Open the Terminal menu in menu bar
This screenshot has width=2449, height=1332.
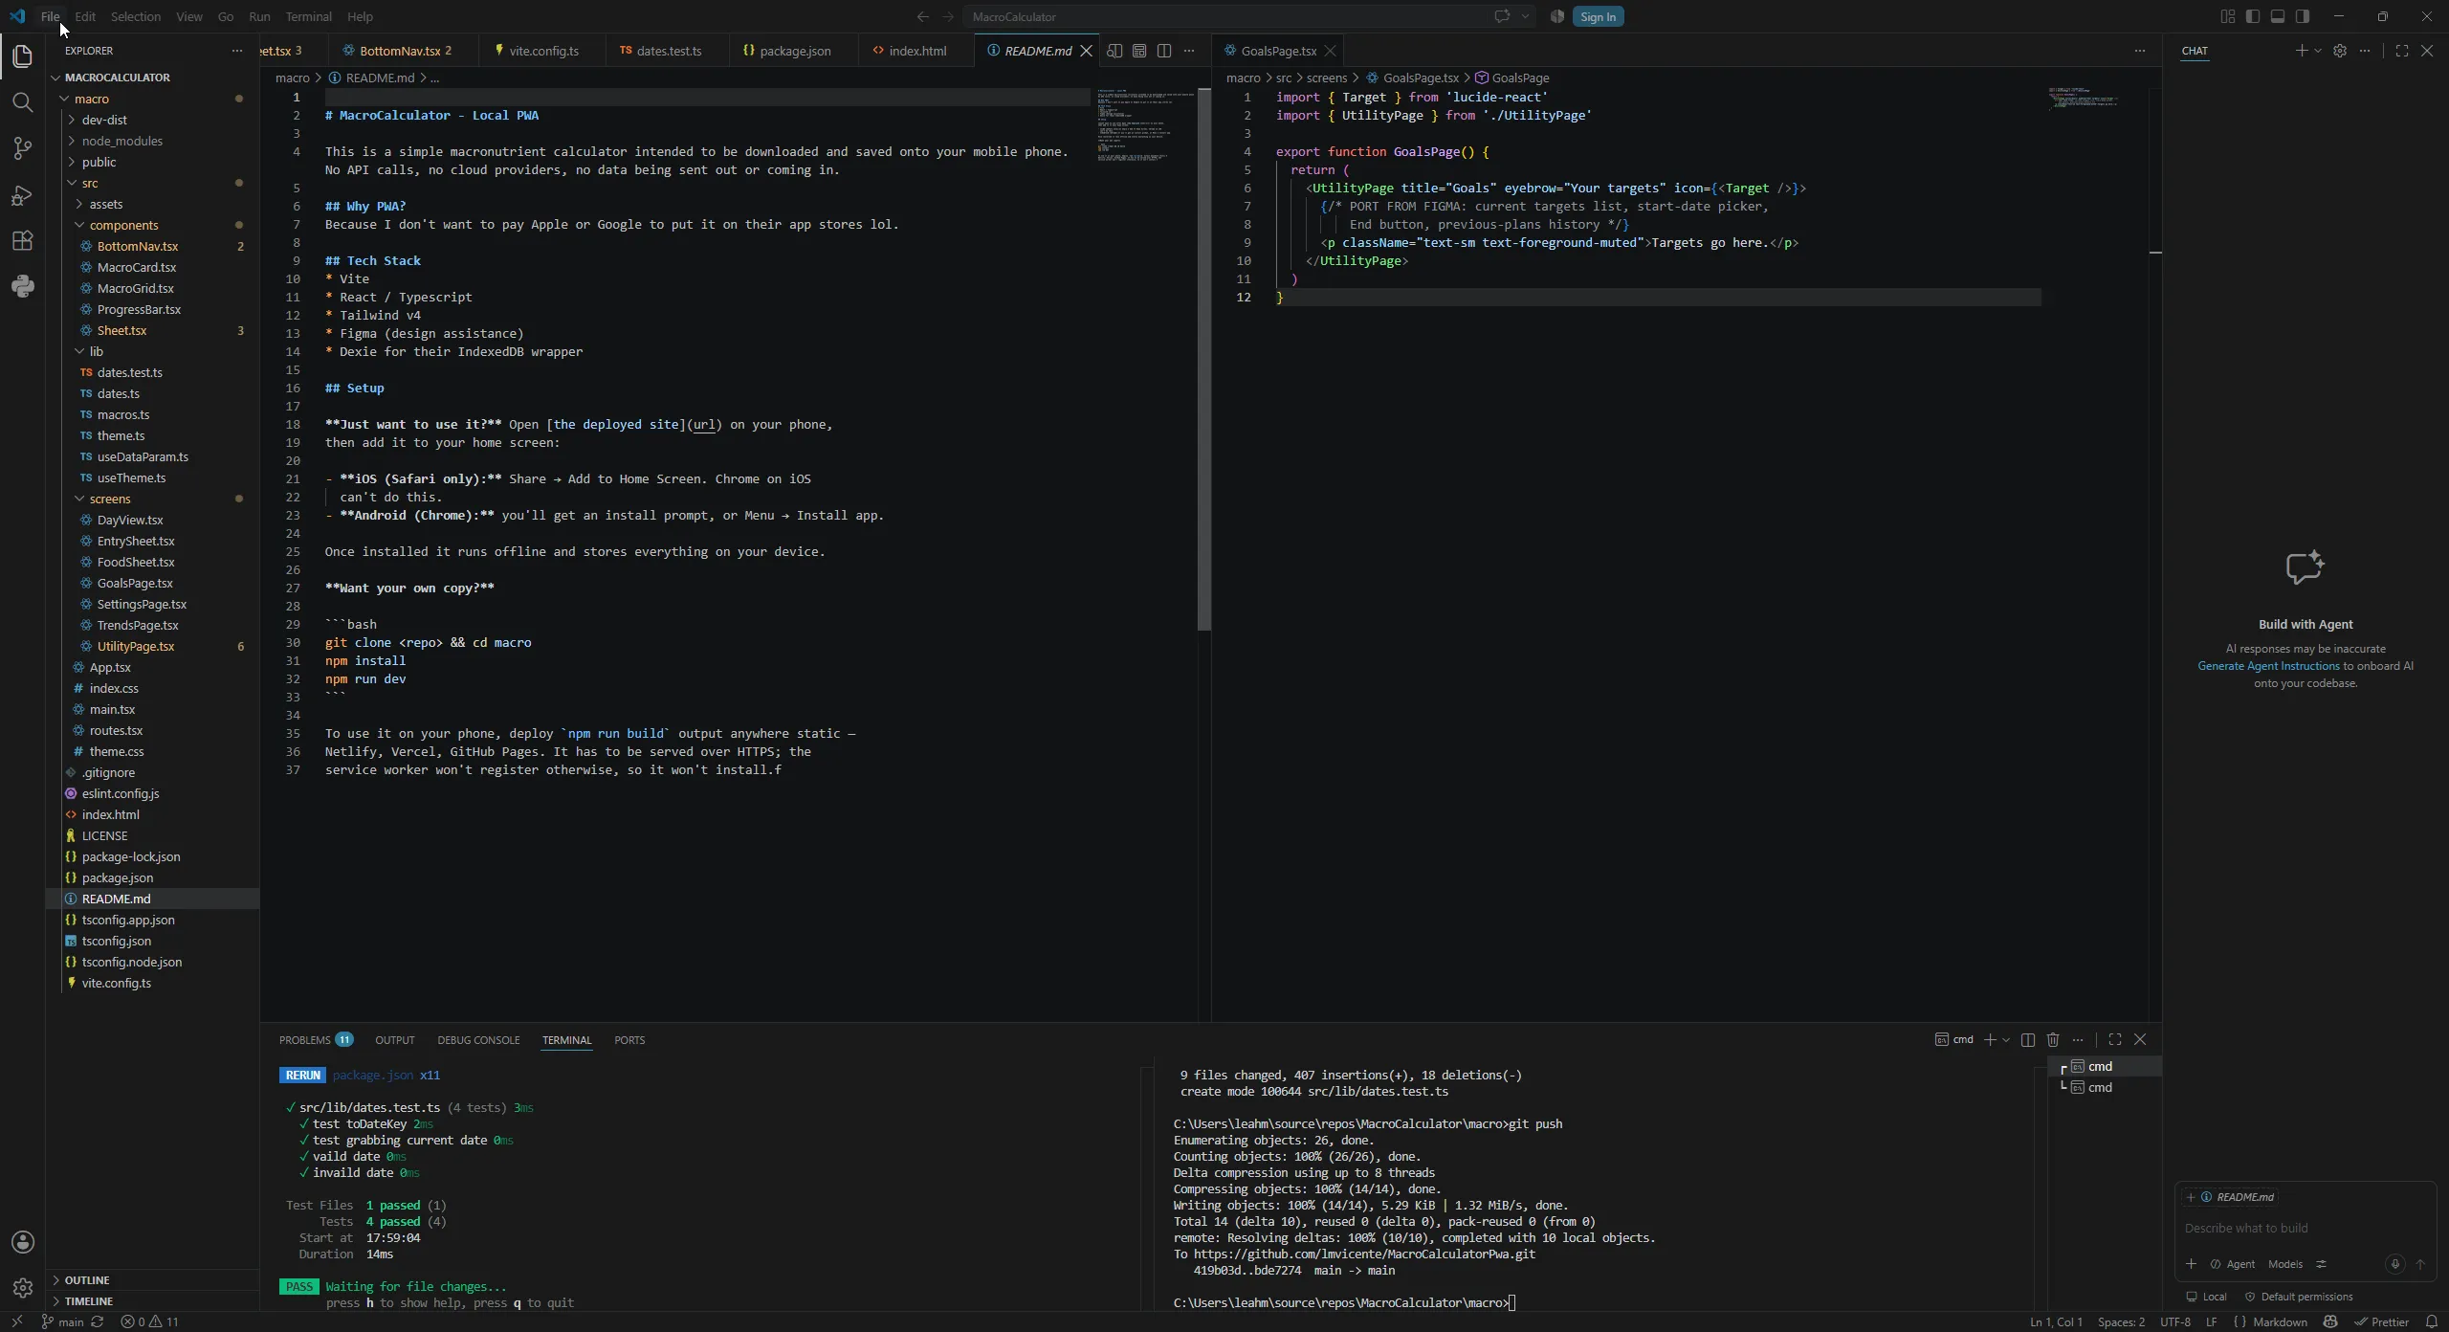(308, 16)
